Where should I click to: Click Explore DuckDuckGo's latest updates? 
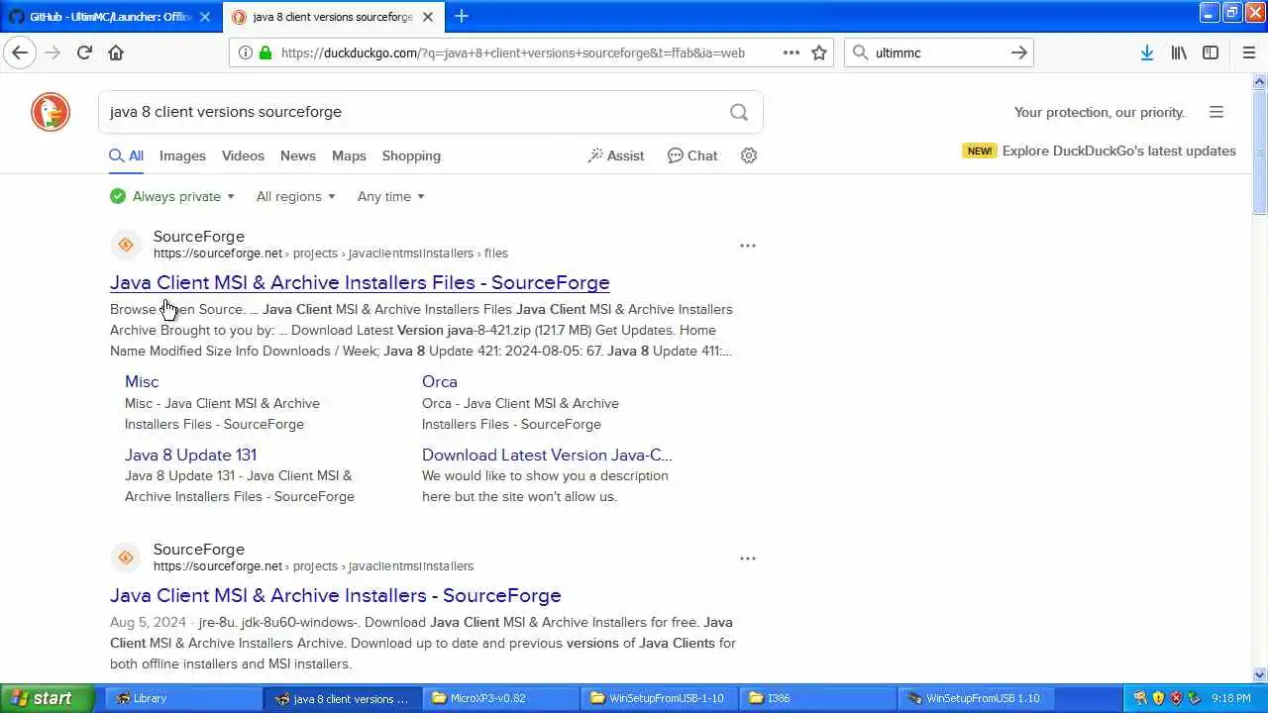click(1118, 151)
